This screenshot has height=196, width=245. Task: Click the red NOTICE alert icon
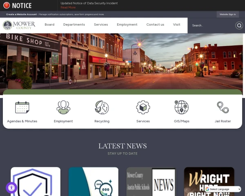click(7, 5)
